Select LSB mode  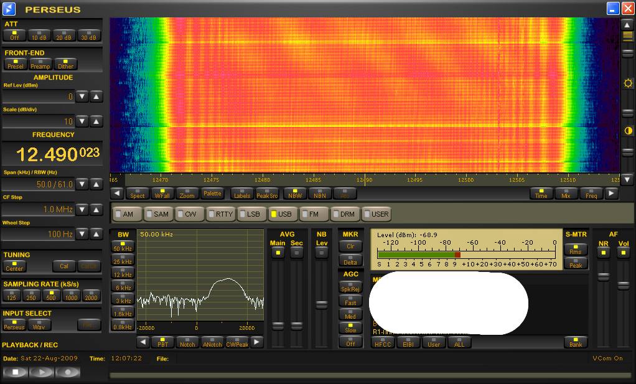(x=251, y=213)
